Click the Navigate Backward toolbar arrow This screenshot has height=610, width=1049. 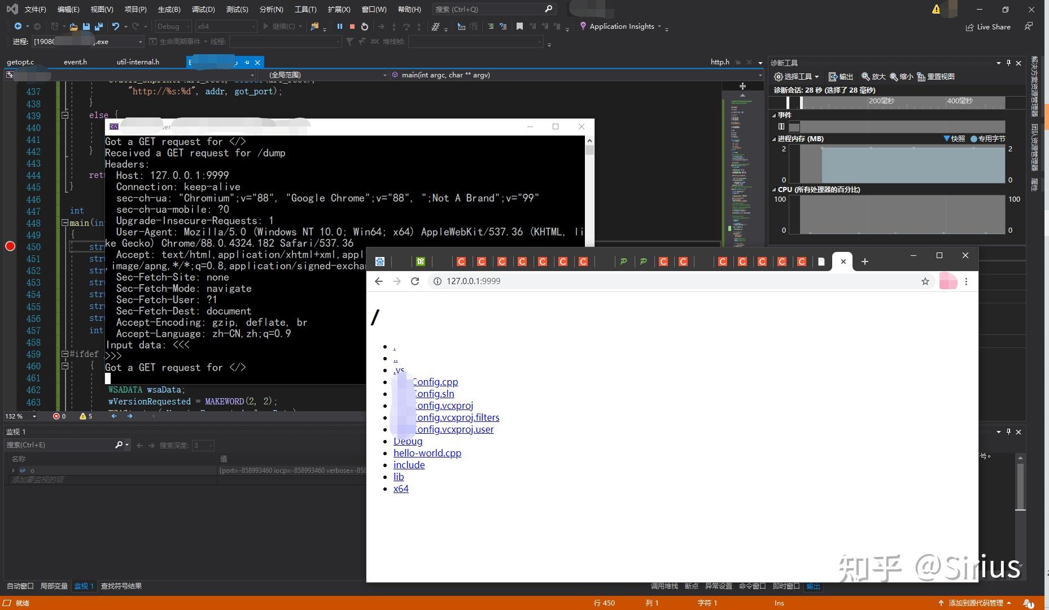coord(18,27)
